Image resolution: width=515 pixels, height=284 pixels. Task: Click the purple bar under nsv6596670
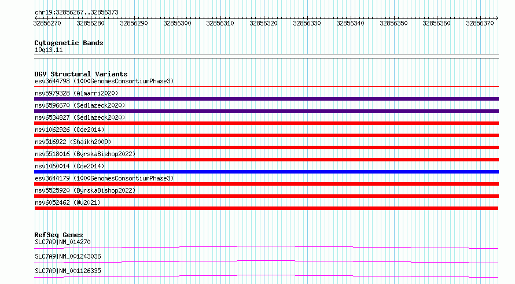click(266, 111)
